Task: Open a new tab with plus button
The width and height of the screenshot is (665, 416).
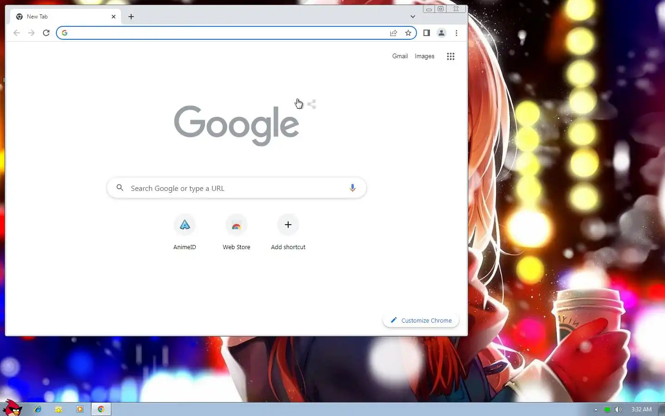Action: pyautogui.click(x=131, y=17)
